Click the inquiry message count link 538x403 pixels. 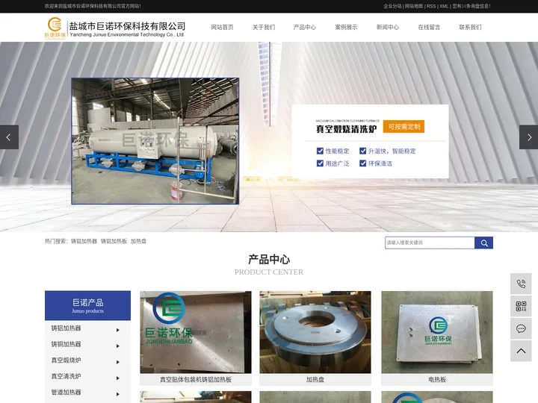coord(471,6)
